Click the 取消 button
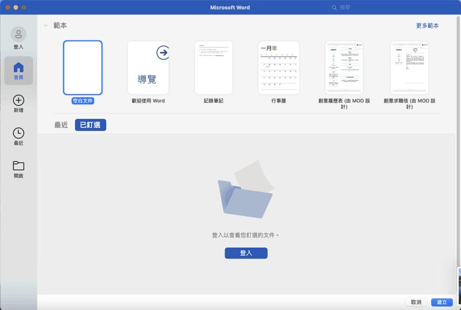461x310 pixels. (x=416, y=302)
